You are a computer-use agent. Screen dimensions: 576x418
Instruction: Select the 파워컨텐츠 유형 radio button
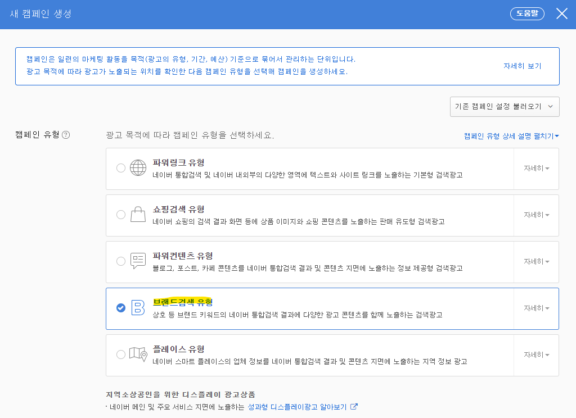point(121,261)
